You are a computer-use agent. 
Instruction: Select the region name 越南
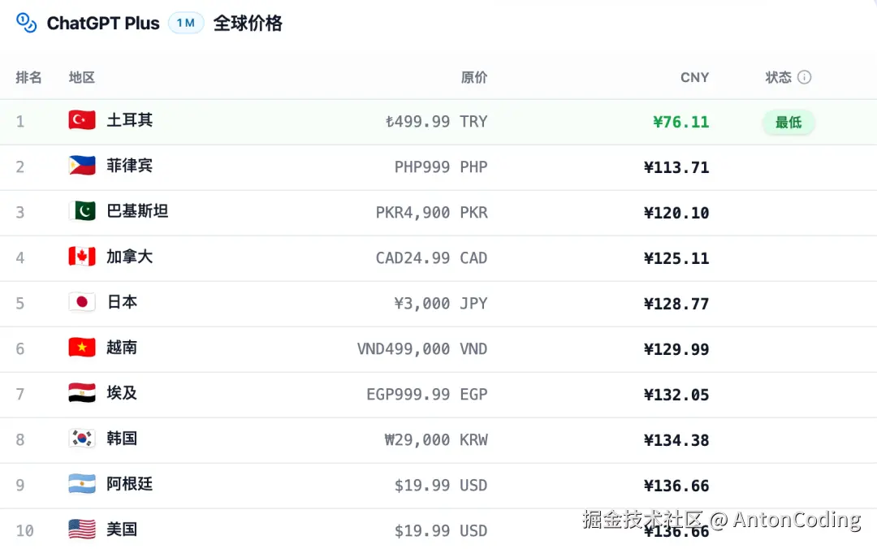[x=122, y=348]
